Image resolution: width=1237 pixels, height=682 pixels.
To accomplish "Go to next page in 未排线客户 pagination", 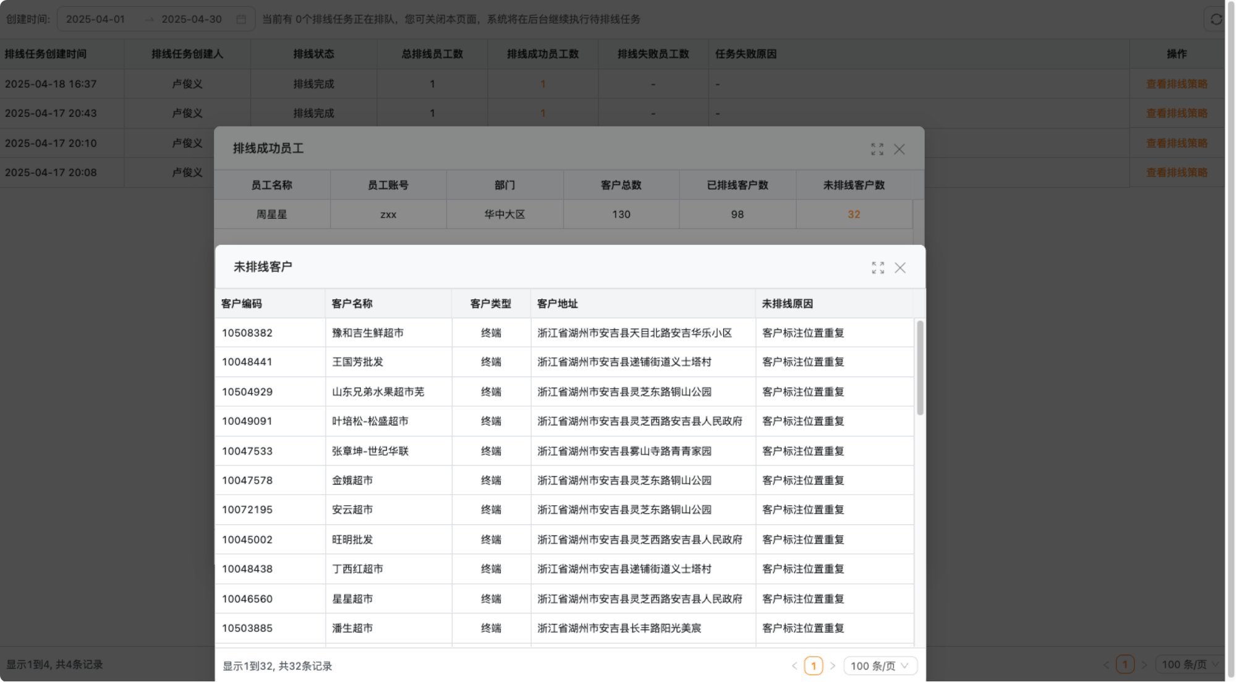I will 833,666.
